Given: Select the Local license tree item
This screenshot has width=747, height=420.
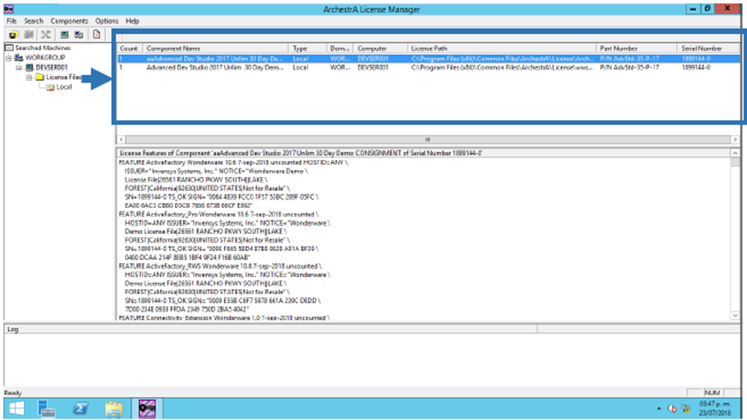Looking at the screenshot, I should coord(64,87).
